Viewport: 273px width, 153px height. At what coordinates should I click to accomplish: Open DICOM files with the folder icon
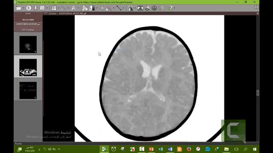tap(18, 8)
